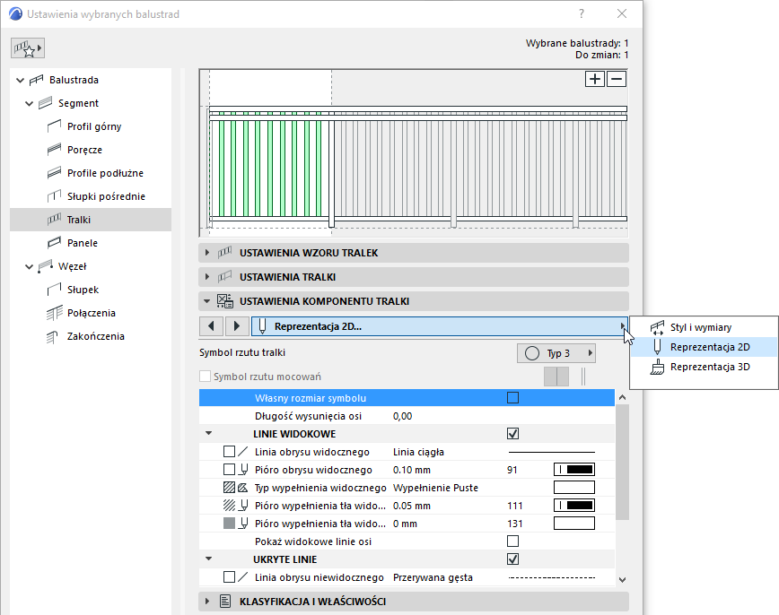This screenshot has width=779, height=615.
Task: Collapse the LINIE WIDOKOWE group triangle
Action: click(x=208, y=434)
